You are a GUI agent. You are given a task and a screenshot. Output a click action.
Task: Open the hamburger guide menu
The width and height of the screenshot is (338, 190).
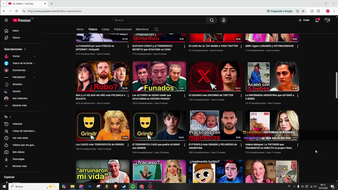[6, 20]
